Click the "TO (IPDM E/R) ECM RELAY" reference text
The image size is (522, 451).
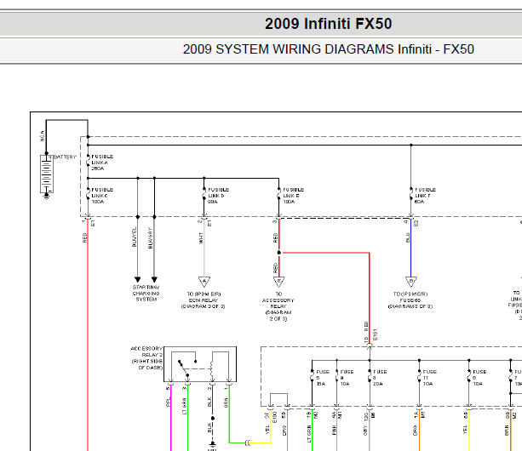point(203,300)
